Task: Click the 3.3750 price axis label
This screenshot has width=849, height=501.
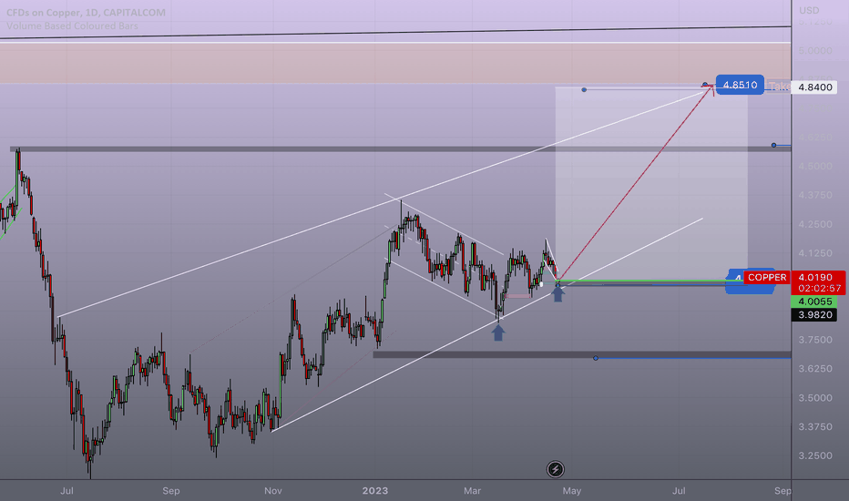Action: pos(815,426)
